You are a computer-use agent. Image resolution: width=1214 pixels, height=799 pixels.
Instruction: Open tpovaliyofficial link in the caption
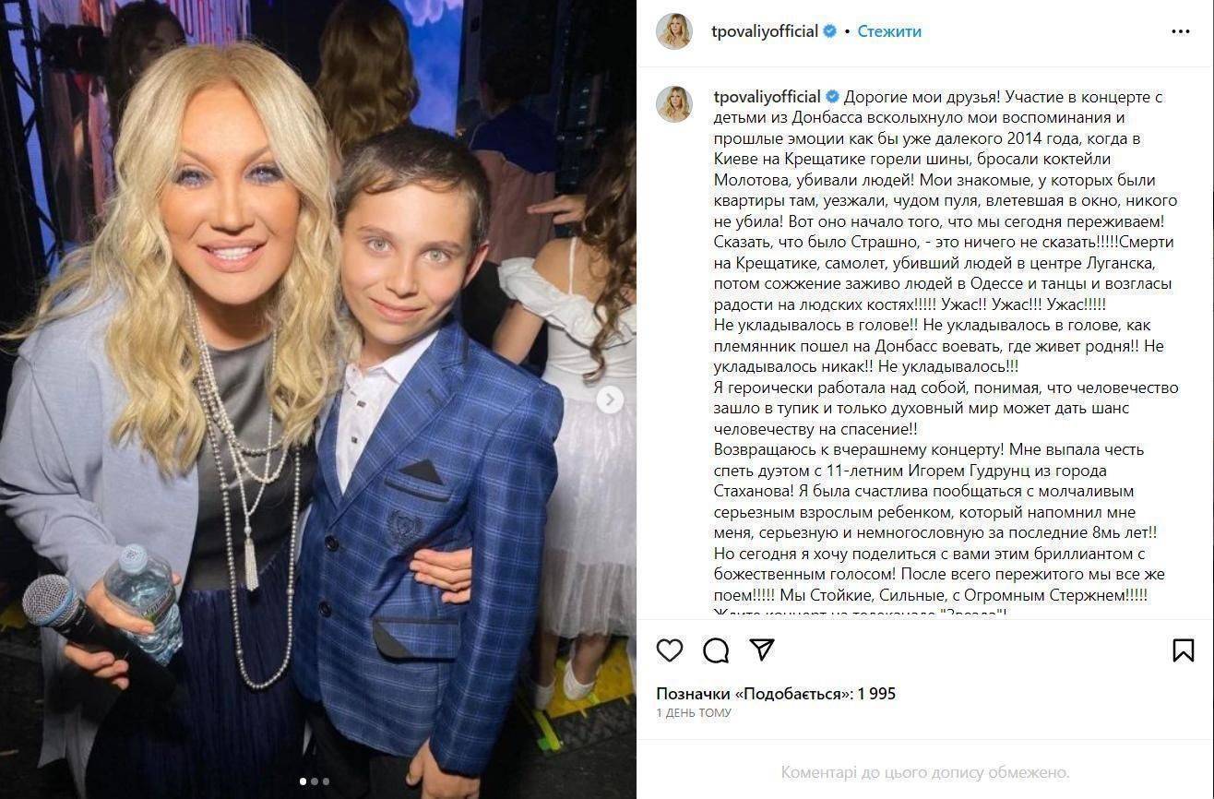[x=767, y=97]
